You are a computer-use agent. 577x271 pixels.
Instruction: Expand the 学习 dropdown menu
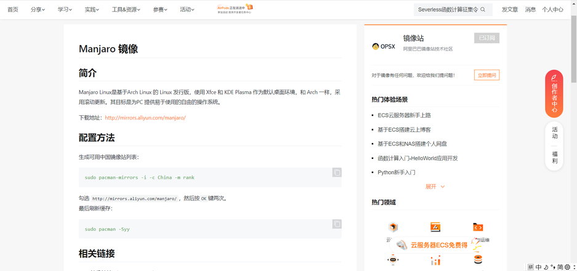(x=65, y=10)
